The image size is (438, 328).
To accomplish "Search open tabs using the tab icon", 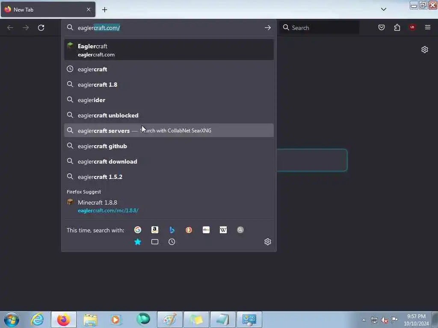I will [x=155, y=242].
